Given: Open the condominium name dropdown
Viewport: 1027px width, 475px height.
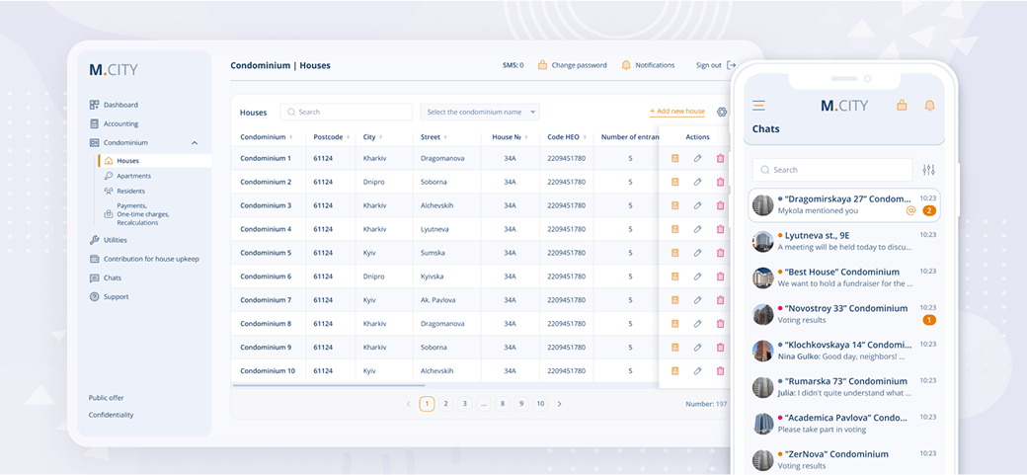Looking at the screenshot, I should (480, 113).
